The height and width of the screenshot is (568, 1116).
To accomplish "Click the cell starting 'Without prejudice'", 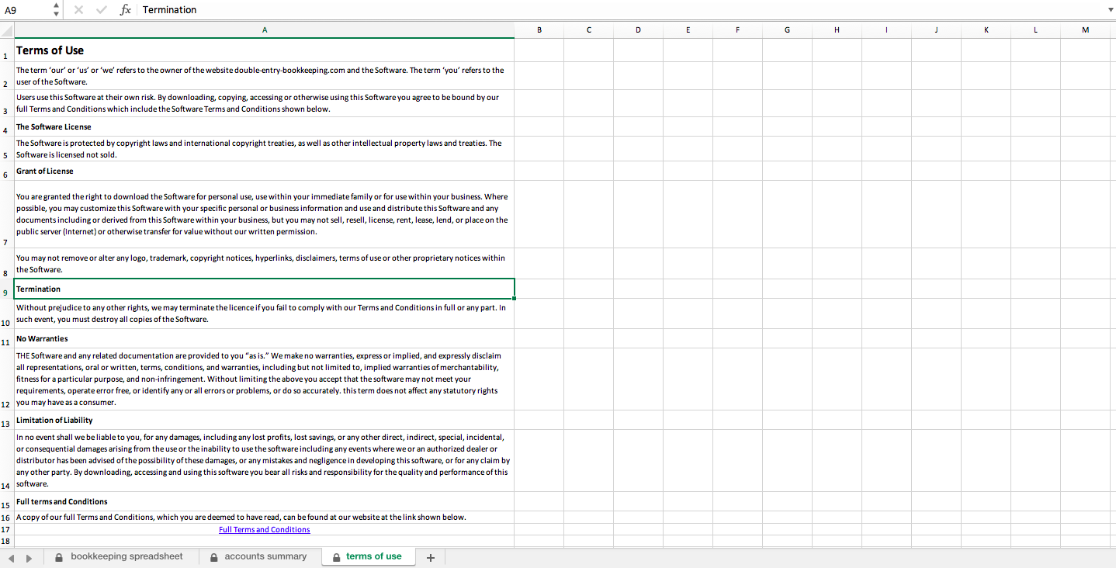I will click(x=265, y=313).
